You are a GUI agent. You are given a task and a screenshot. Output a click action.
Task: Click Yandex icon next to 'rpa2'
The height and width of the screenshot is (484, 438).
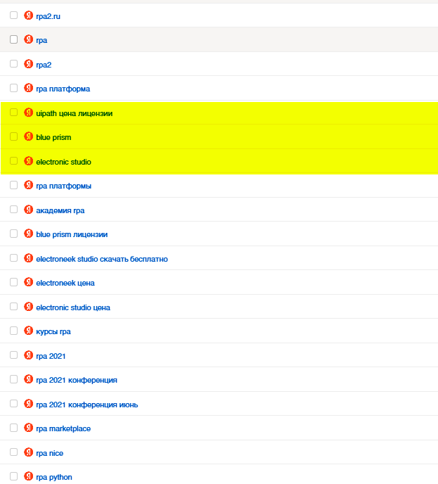tap(28, 63)
